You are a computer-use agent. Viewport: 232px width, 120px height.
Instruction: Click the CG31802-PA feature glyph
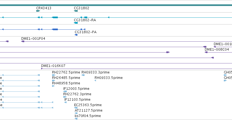[x=76, y=35]
